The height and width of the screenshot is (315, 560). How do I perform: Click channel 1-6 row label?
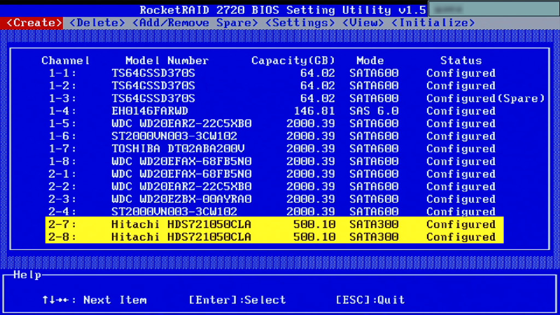tap(62, 136)
